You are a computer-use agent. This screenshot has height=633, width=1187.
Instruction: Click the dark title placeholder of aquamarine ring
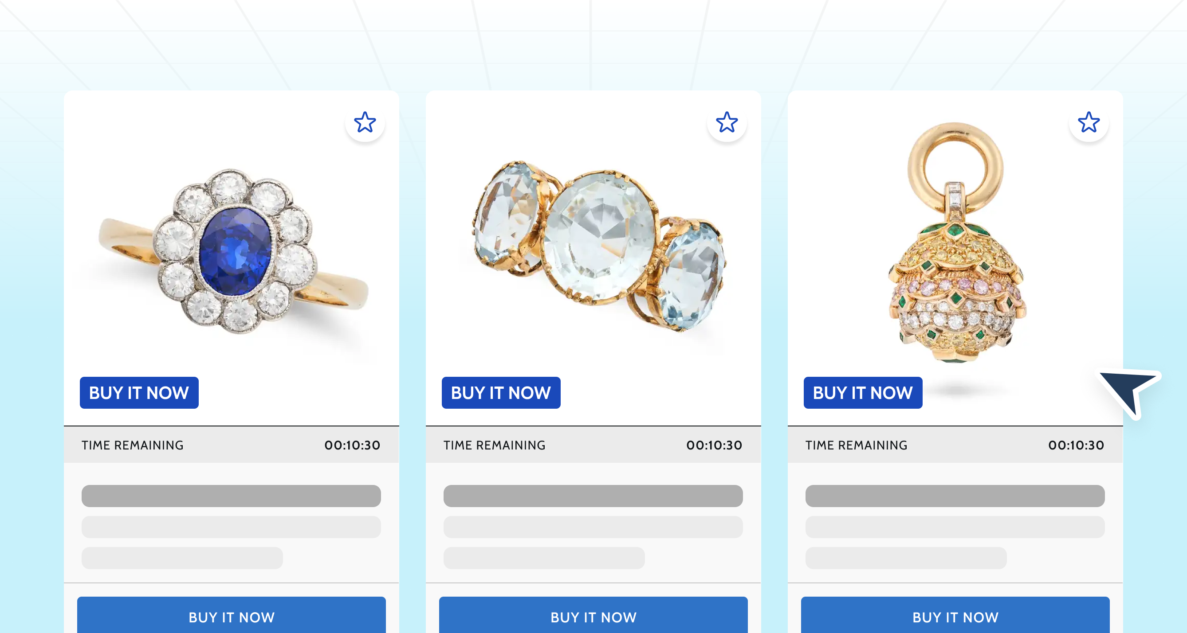pos(593,496)
